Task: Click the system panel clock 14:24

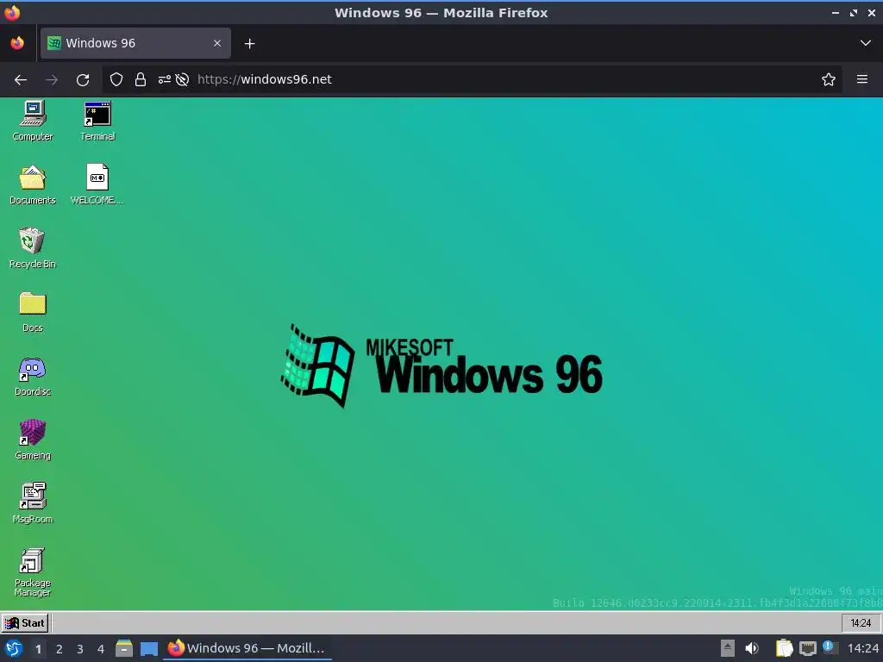Action: 863,648
